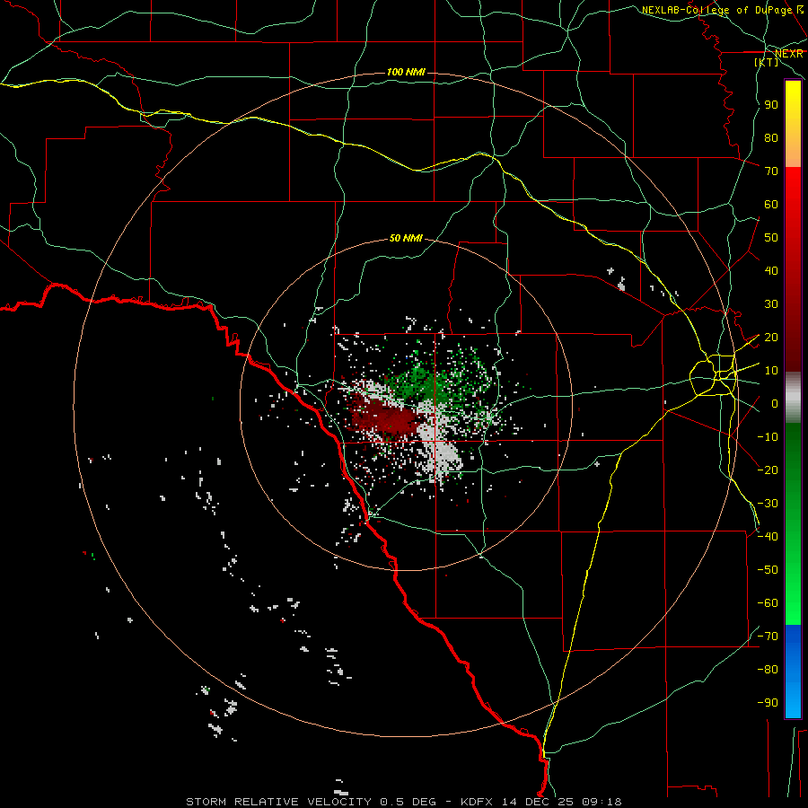Screen dimensions: 808x808
Task: Select the NEXLAB-College of DuPage credit text
Action: pyautogui.click(x=722, y=10)
